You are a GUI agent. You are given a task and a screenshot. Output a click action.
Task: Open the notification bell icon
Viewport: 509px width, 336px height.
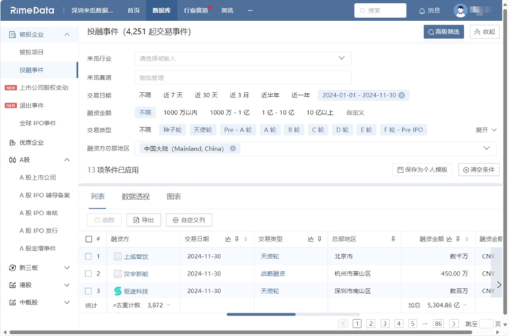(422, 11)
